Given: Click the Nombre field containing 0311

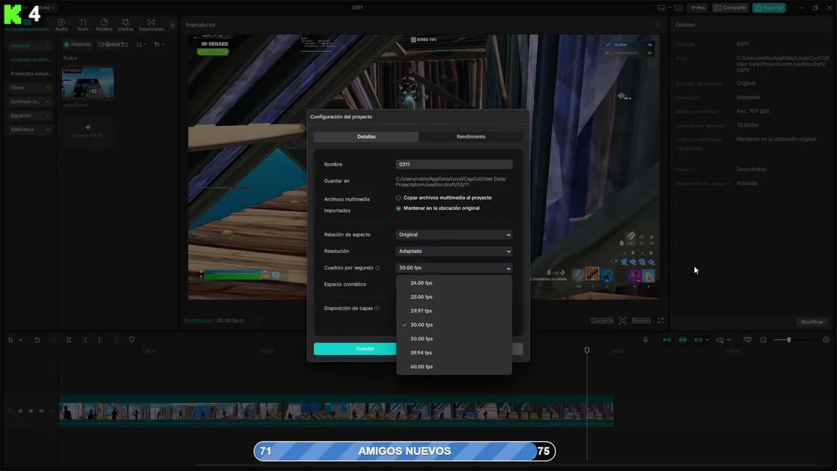Looking at the screenshot, I should pyautogui.click(x=454, y=164).
